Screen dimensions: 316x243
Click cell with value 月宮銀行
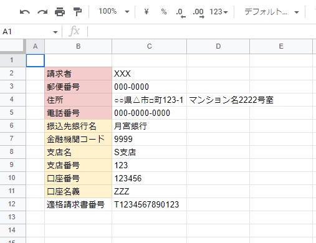149,126
